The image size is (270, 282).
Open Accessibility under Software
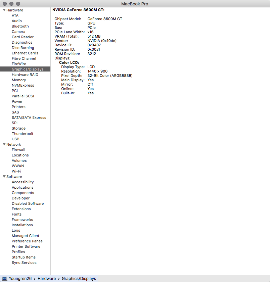click(x=22, y=182)
